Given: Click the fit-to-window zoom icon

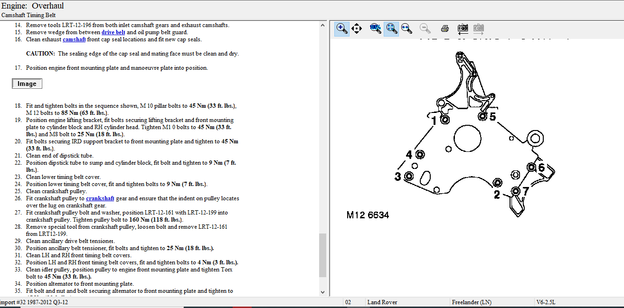Looking at the screenshot, I should click(391, 28).
